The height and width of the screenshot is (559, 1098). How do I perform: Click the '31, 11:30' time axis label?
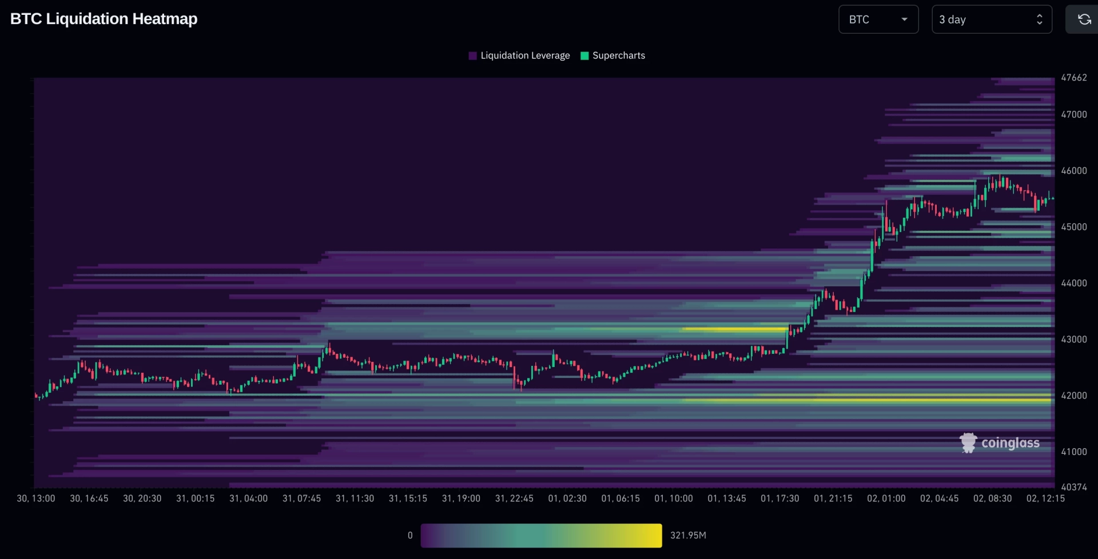(355, 498)
